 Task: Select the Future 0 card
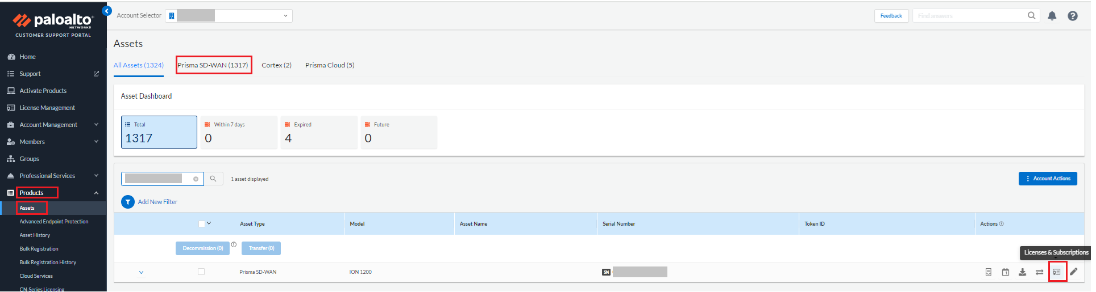click(399, 132)
